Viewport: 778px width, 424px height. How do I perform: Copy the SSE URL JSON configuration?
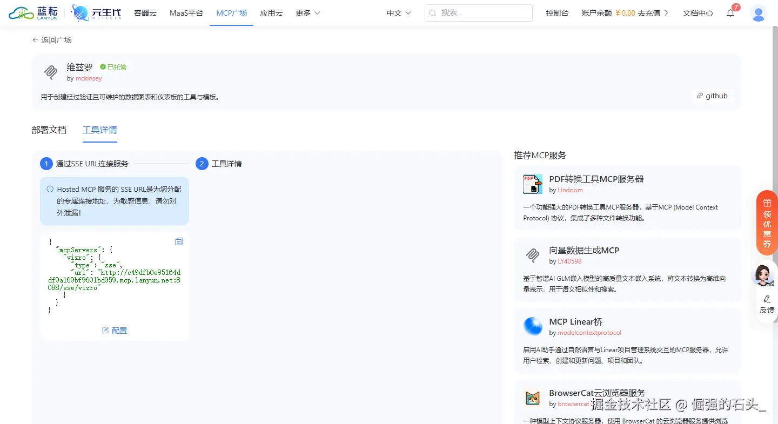(179, 241)
